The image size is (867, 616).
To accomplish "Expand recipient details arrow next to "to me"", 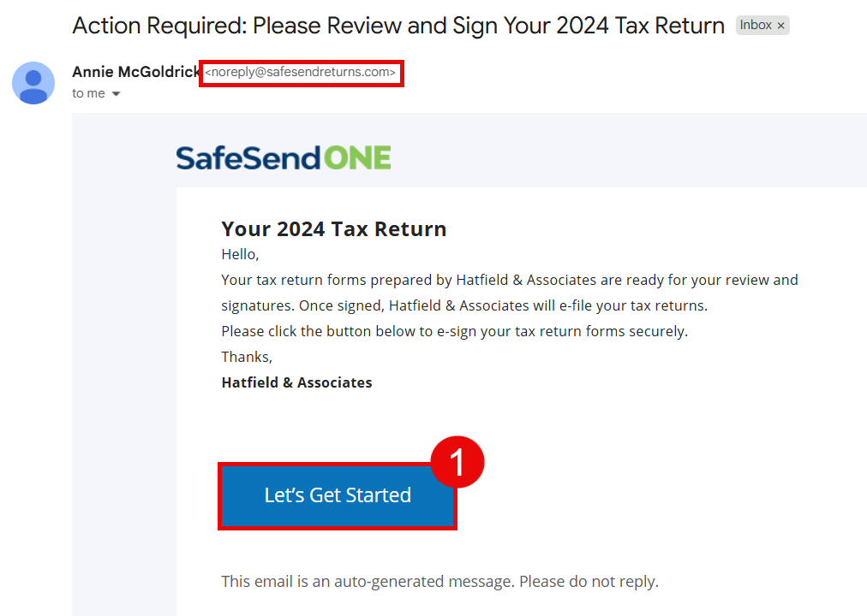I will (x=117, y=94).
